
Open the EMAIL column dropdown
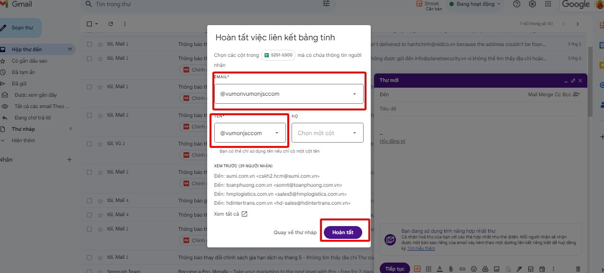pyautogui.click(x=289, y=94)
